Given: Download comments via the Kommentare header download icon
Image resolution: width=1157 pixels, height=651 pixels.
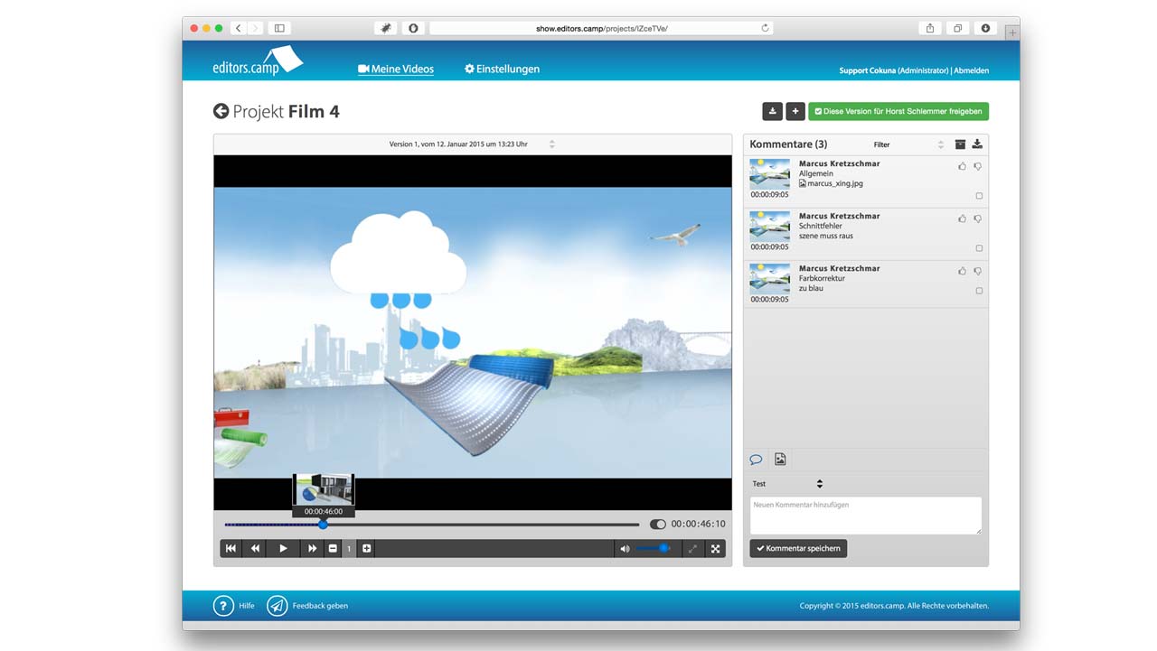Looking at the screenshot, I should point(977,144).
